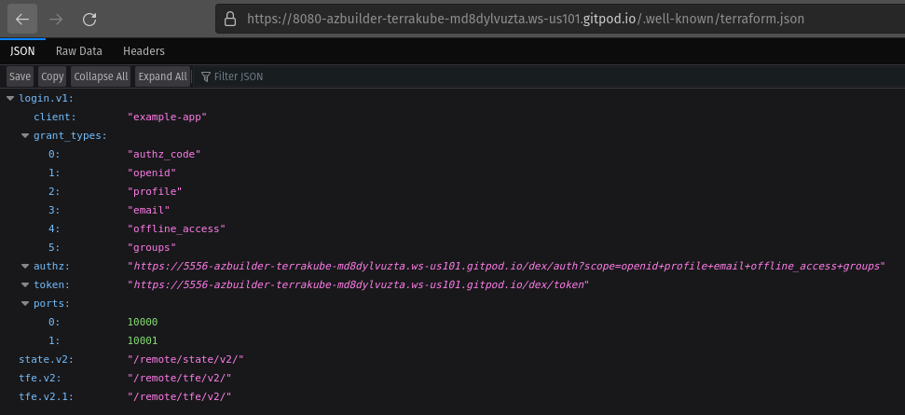
Task: Click the Save button
Action: (21, 76)
